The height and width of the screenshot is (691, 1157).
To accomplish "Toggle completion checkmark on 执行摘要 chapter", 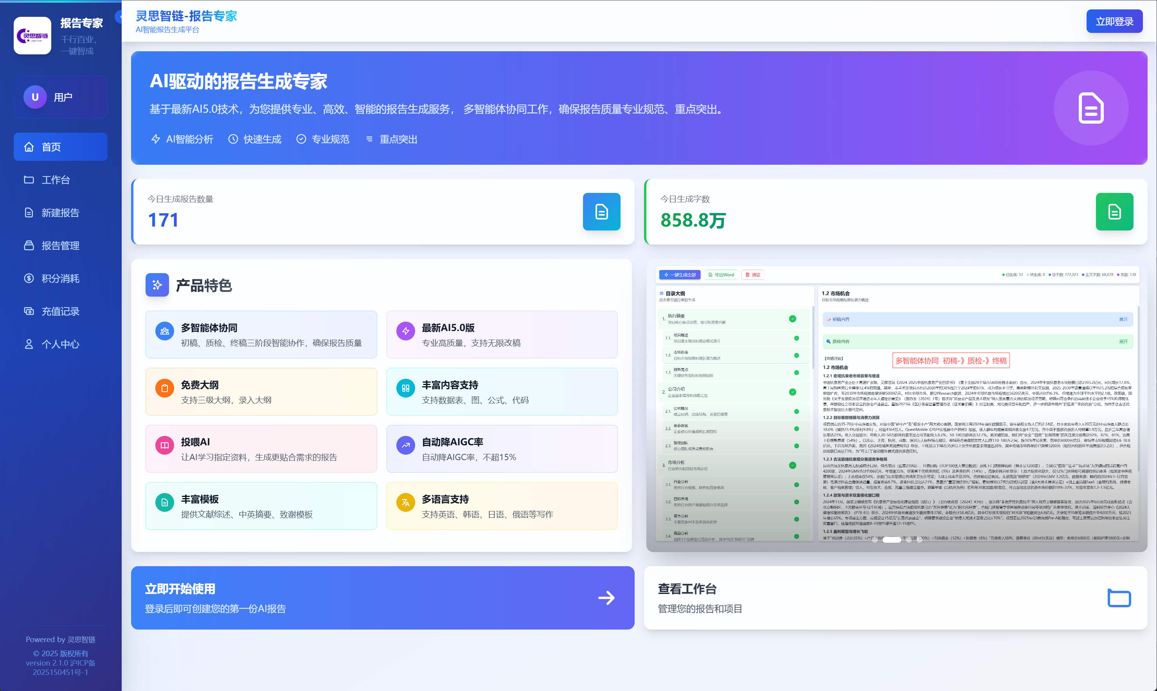I will [x=792, y=319].
